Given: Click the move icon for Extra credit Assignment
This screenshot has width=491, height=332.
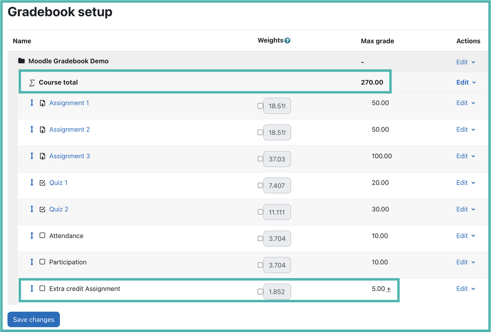Looking at the screenshot, I should tap(31, 289).
